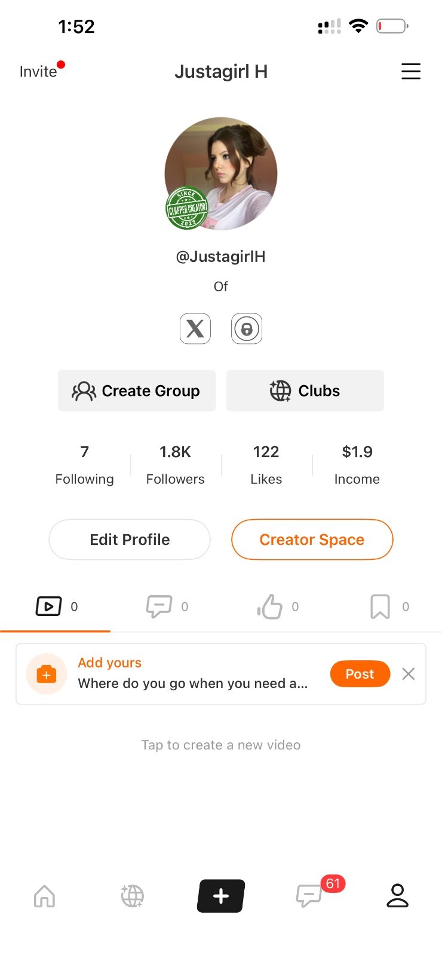This screenshot has height=957, width=442.
Task: Tap the orange Add yours camera icon
Action: click(x=47, y=674)
